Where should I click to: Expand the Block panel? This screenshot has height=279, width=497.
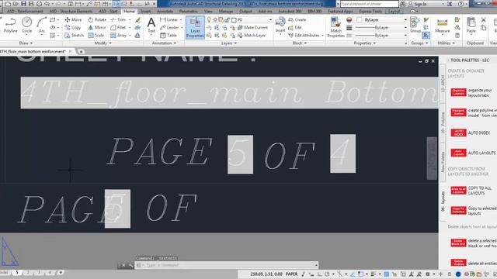tap(299, 43)
